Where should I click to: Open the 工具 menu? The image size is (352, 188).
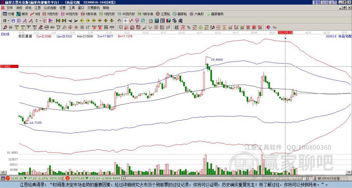point(71,8)
